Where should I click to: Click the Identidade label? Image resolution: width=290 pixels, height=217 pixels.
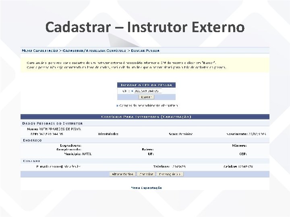(x=108, y=134)
